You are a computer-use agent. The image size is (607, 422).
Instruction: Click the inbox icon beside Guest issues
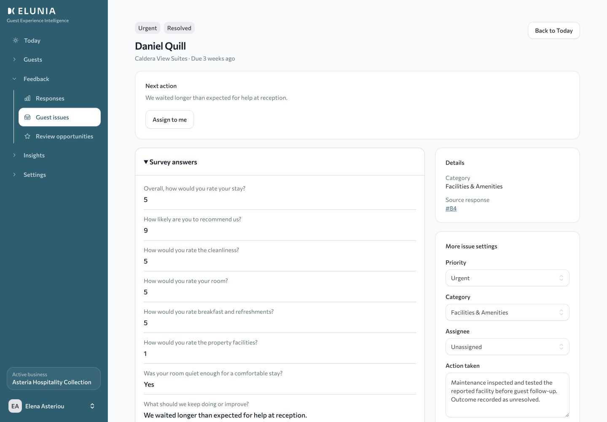click(27, 117)
